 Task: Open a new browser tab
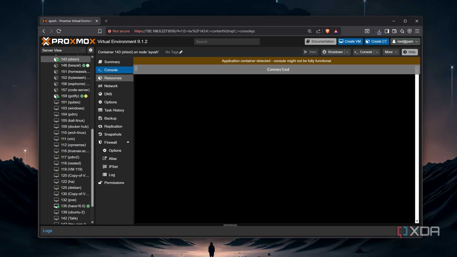tap(106, 21)
